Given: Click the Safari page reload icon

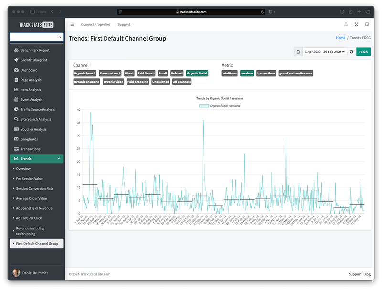Looking at the screenshot, I should tap(262, 12).
